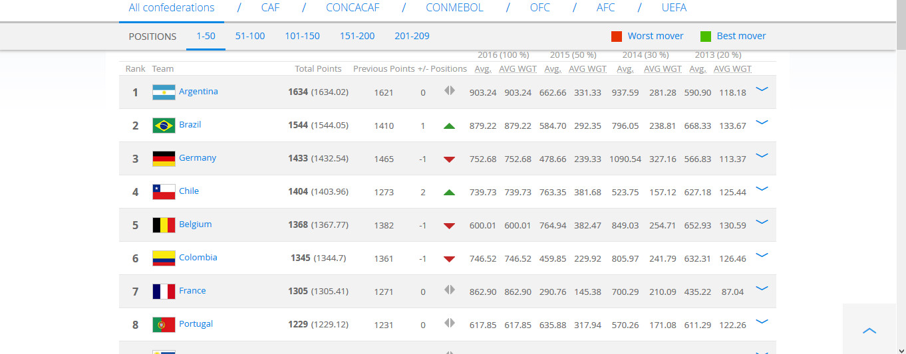Click the Previous Points column header

coord(384,69)
